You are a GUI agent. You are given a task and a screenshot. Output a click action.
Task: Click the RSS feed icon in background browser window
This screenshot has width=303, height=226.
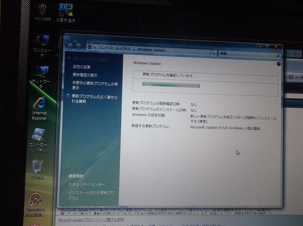291,77
